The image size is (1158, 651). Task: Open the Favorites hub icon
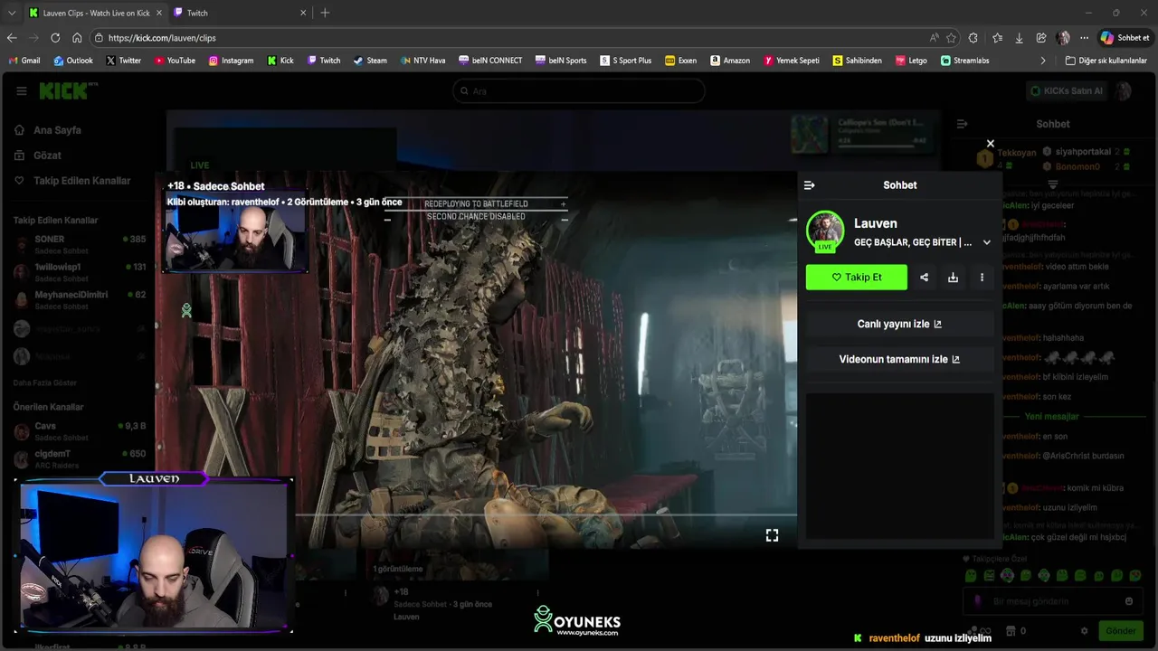click(997, 38)
